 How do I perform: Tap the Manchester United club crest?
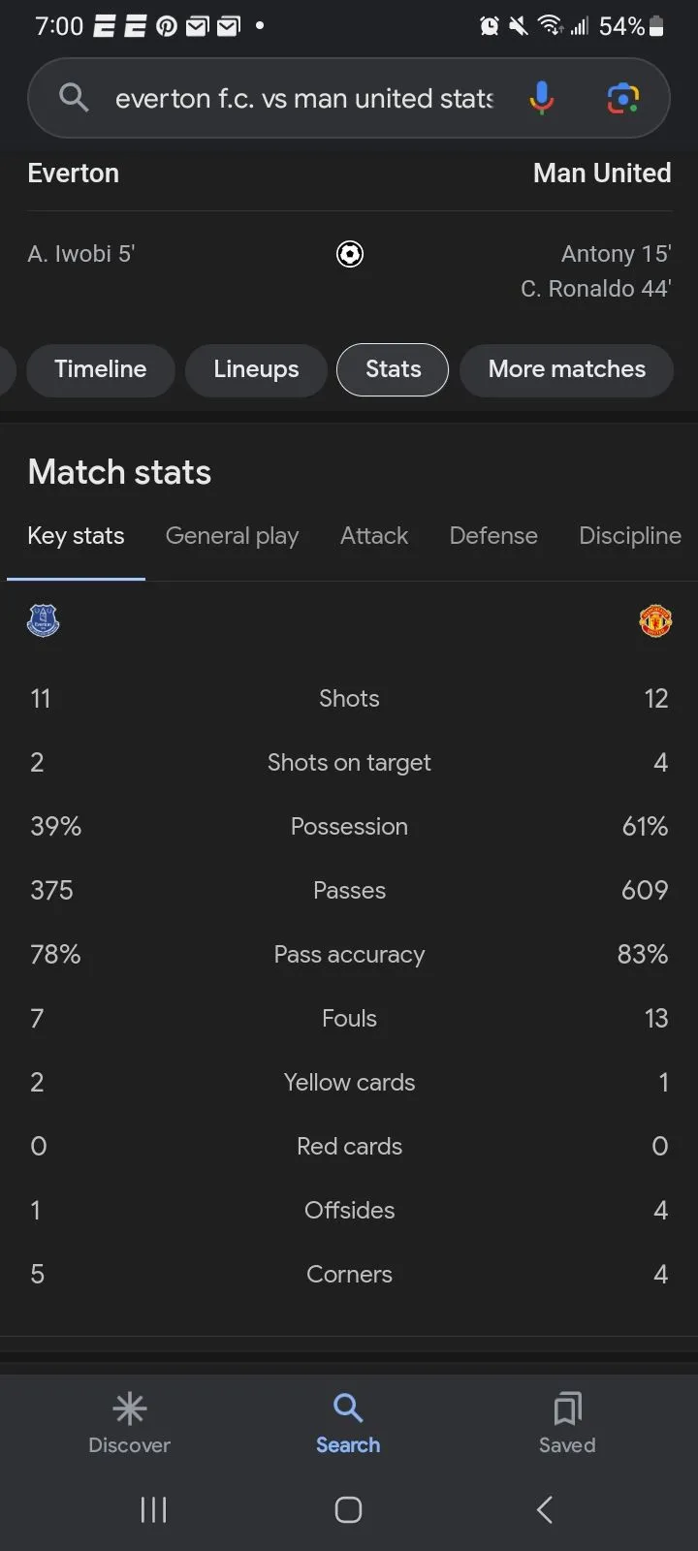(x=655, y=620)
